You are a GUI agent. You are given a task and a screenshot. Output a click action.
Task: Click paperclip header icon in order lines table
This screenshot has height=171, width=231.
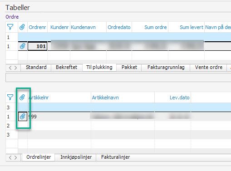pyautogui.click(x=22, y=98)
